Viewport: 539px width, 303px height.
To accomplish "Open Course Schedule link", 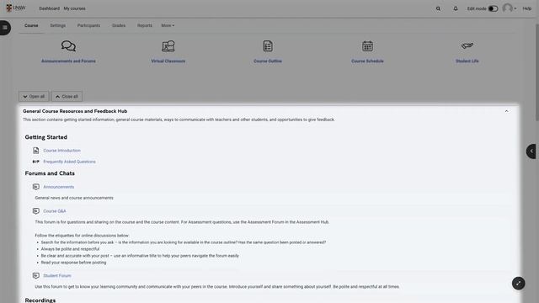I will [367, 61].
